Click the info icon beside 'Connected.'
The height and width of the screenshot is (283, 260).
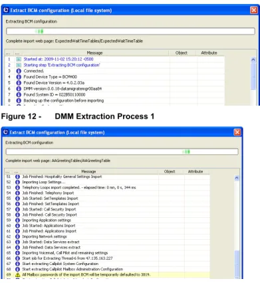click(x=19, y=71)
